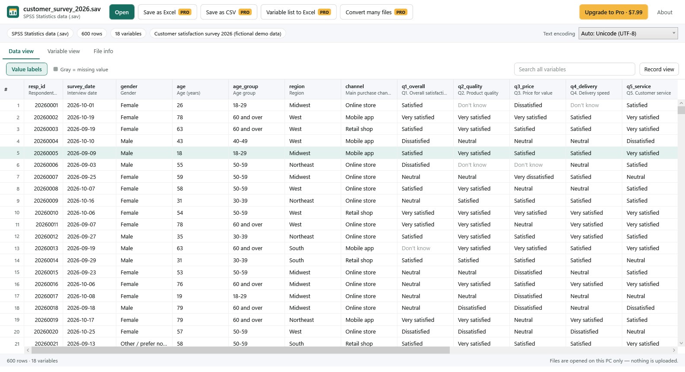Click the vertical scrollbar up arrow
685x372 pixels.
click(681, 103)
